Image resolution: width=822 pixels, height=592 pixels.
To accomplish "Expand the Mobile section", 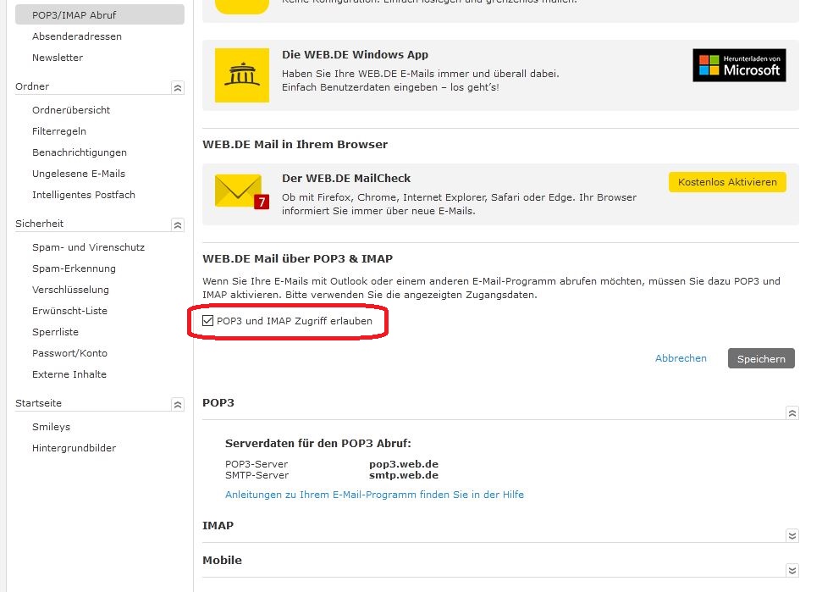I will [792, 571].
